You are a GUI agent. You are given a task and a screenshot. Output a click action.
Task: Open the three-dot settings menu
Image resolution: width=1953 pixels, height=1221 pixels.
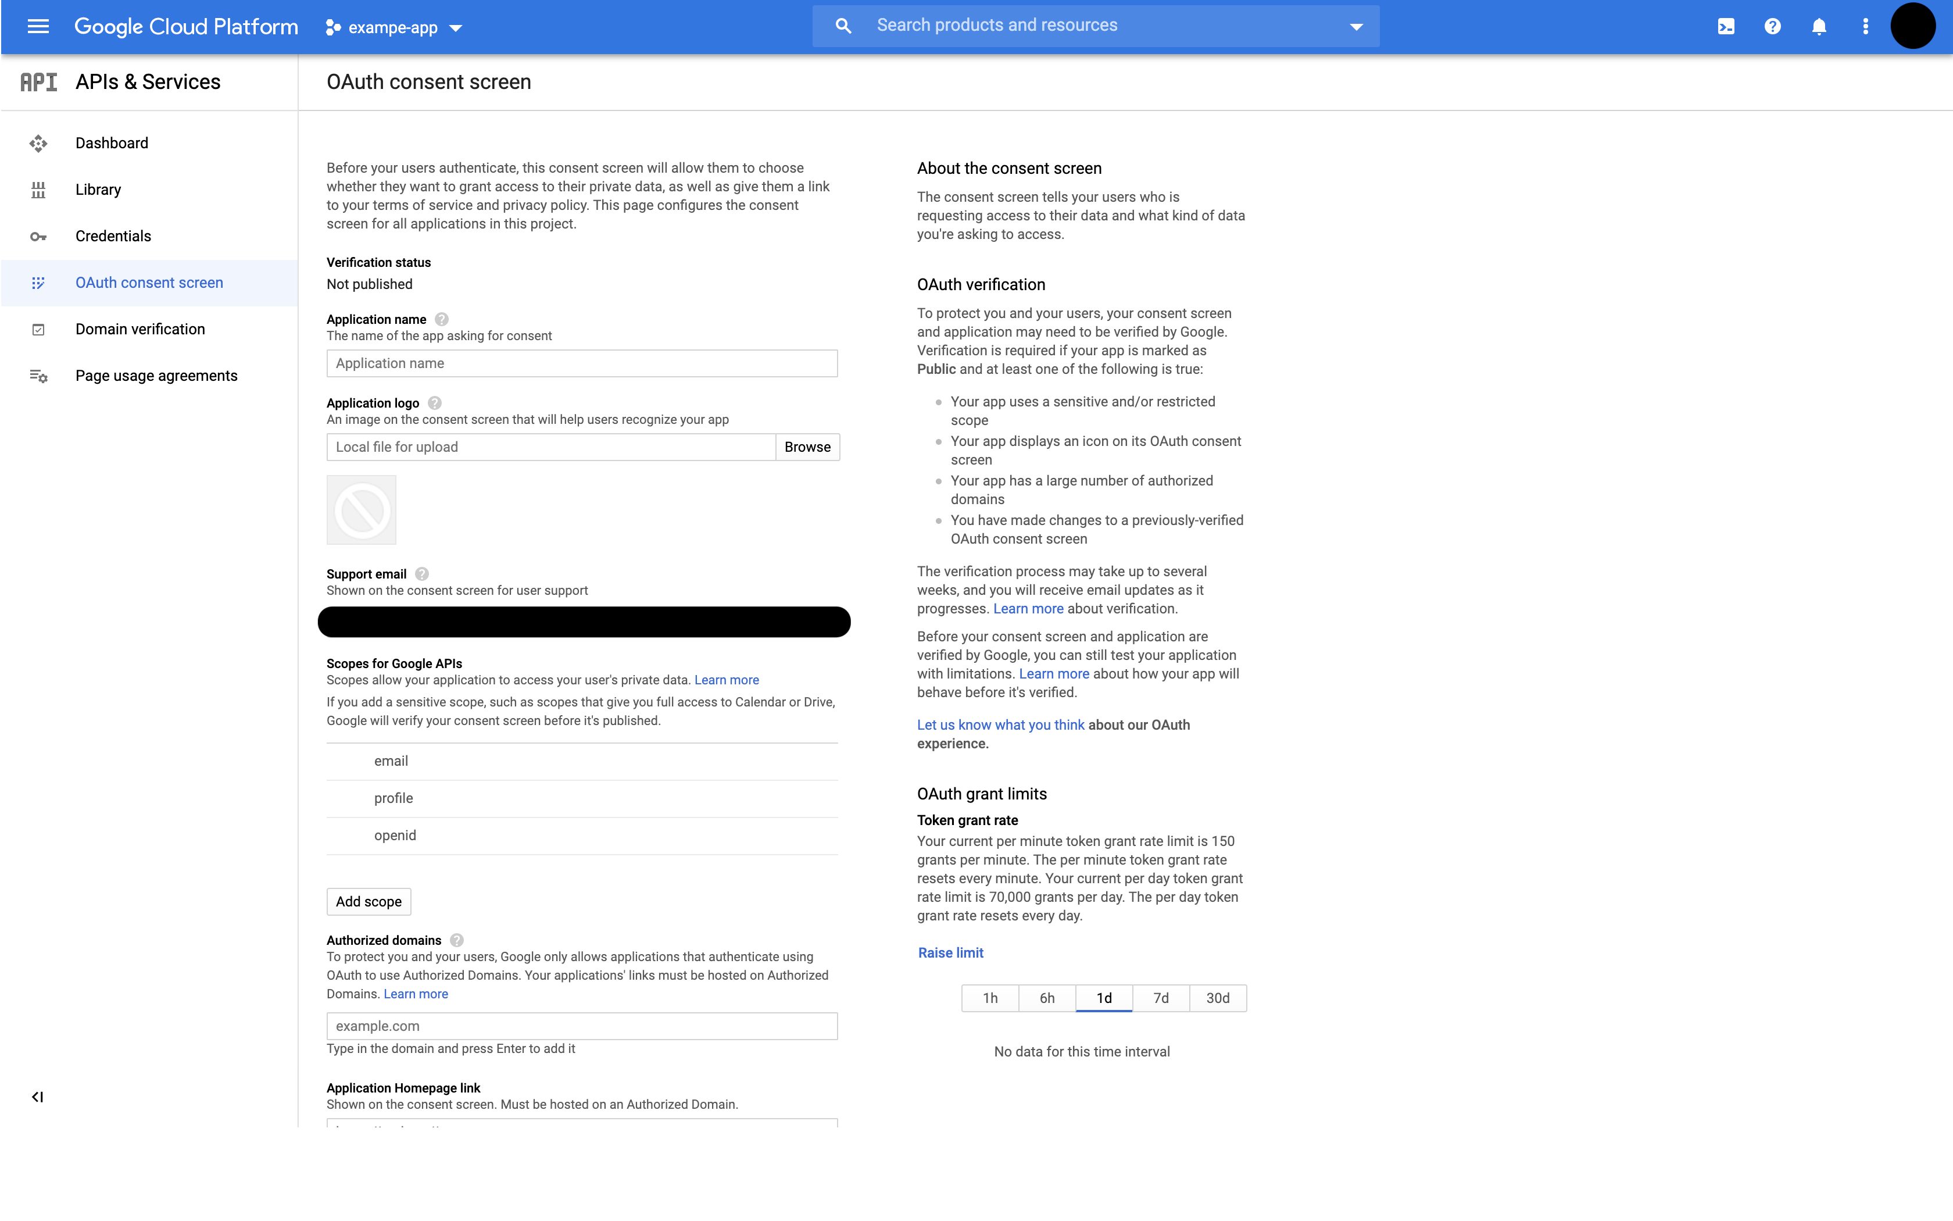tap(1865, 27)
